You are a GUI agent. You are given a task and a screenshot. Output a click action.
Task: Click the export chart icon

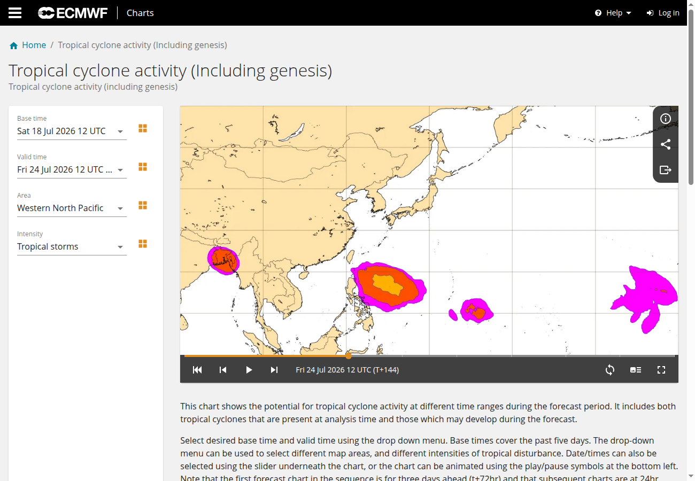(x=666, y=170)
